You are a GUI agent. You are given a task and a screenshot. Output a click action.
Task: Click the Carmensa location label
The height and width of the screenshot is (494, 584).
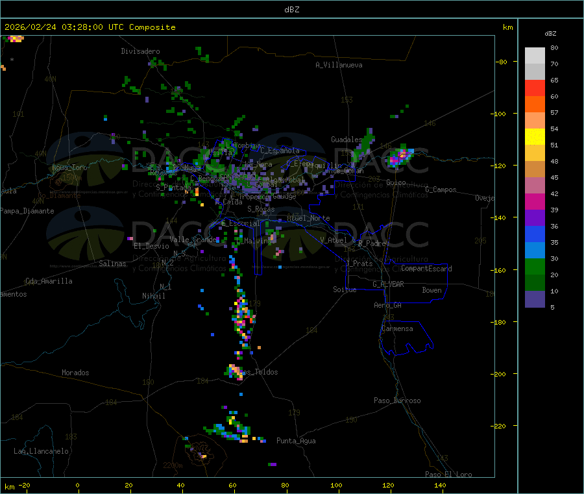pos(397,328)
